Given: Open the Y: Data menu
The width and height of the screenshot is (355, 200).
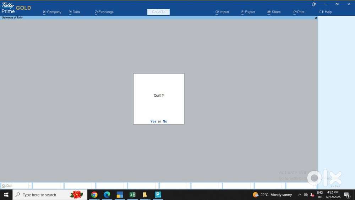Looking at the screenshot, I should point(75,12).
